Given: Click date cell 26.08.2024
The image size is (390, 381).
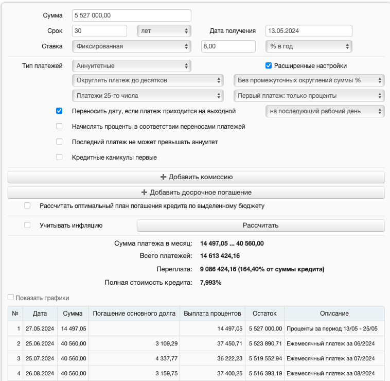Looking at the screenshot, I should point(40,373).
